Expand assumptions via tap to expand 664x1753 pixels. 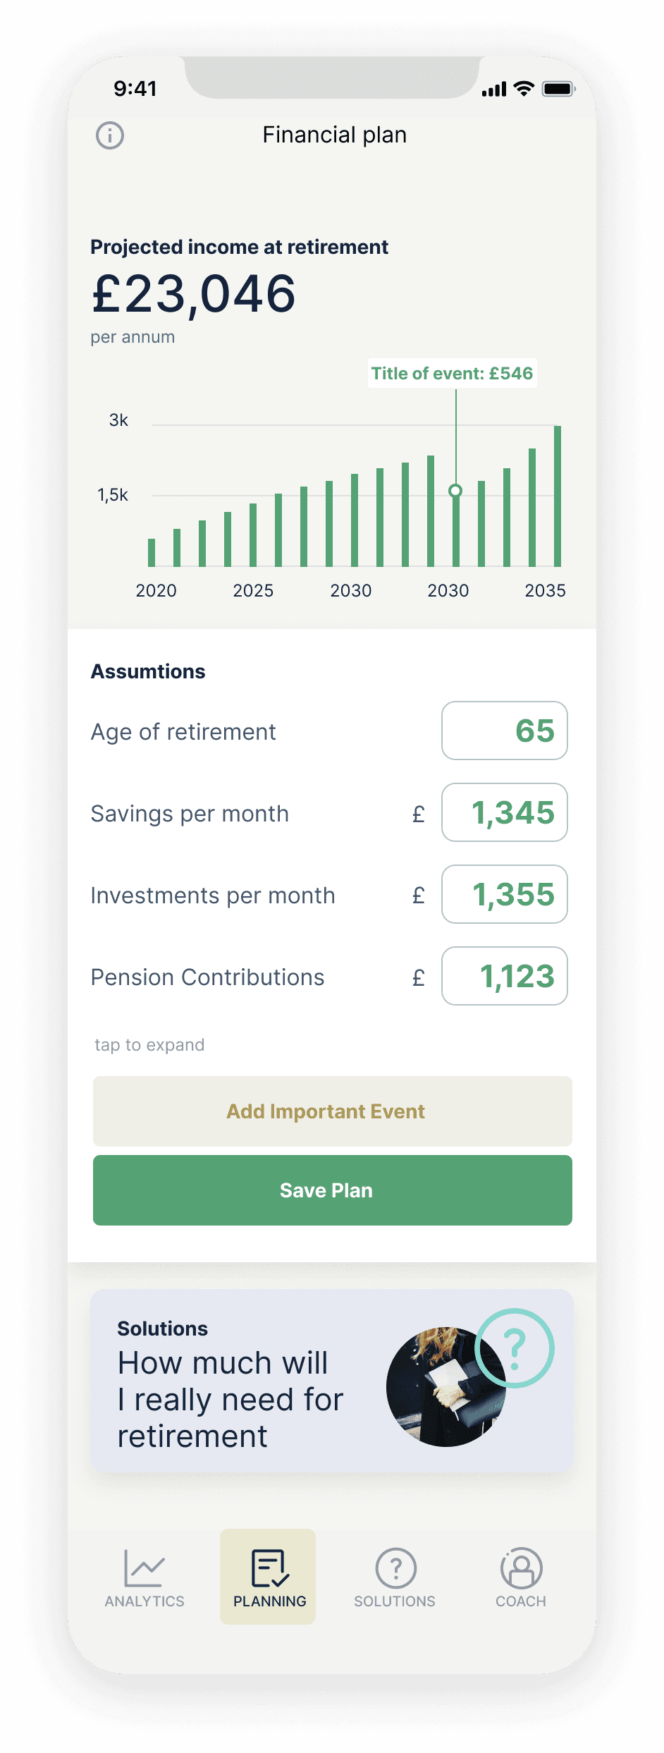[149, 1045]
